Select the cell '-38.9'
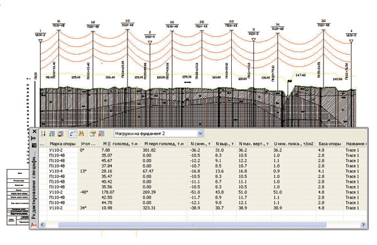The image size is (377, 245). [195, 208]
